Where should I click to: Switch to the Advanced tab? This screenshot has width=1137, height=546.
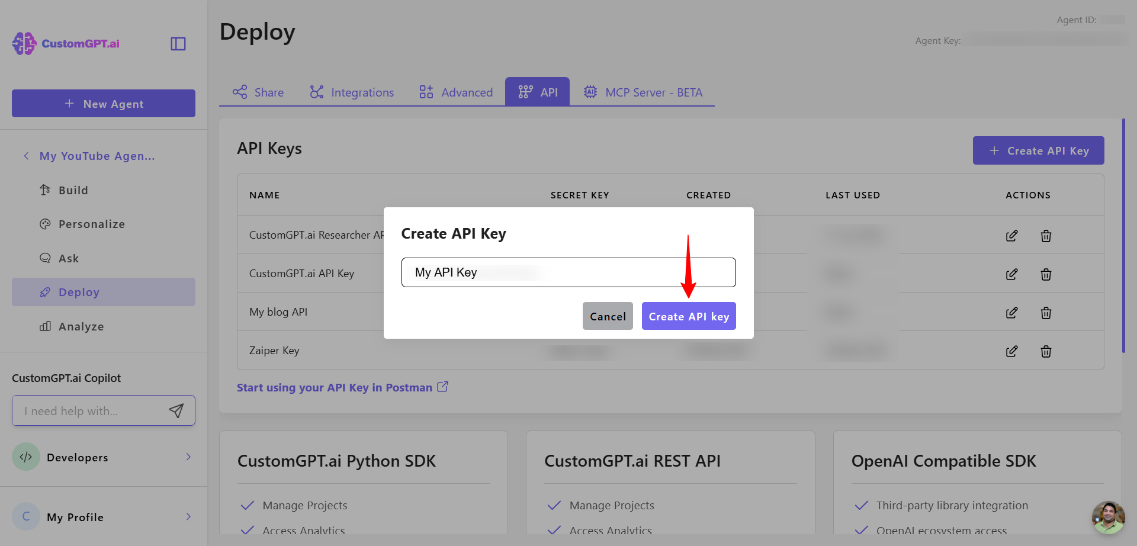tap(456, 92)
